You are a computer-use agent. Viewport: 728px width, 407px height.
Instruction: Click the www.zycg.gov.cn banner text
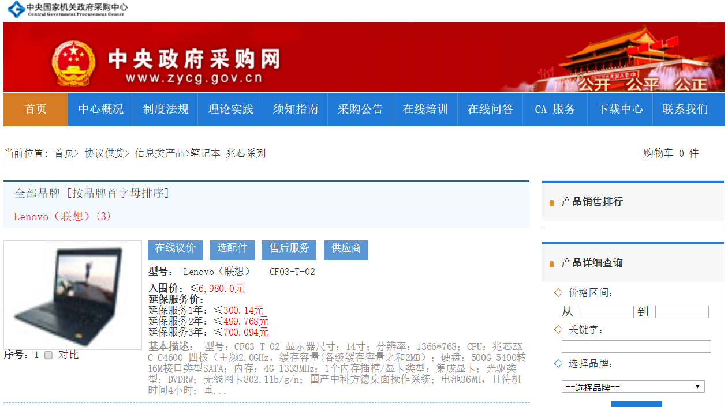194,78
